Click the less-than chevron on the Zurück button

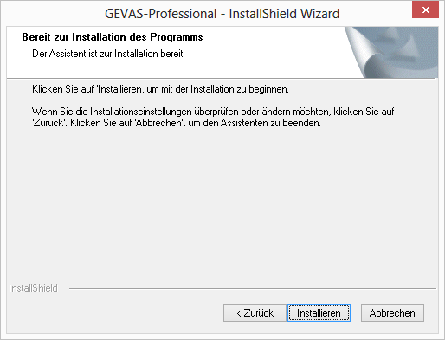[x=239, y=313]
